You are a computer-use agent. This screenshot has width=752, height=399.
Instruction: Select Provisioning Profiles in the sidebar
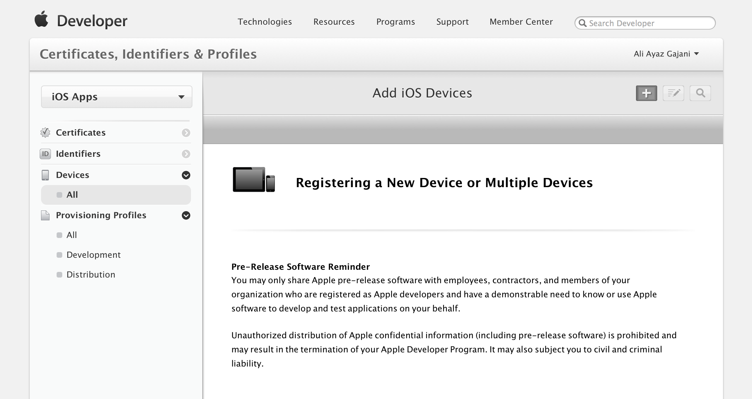pos(101,215)
